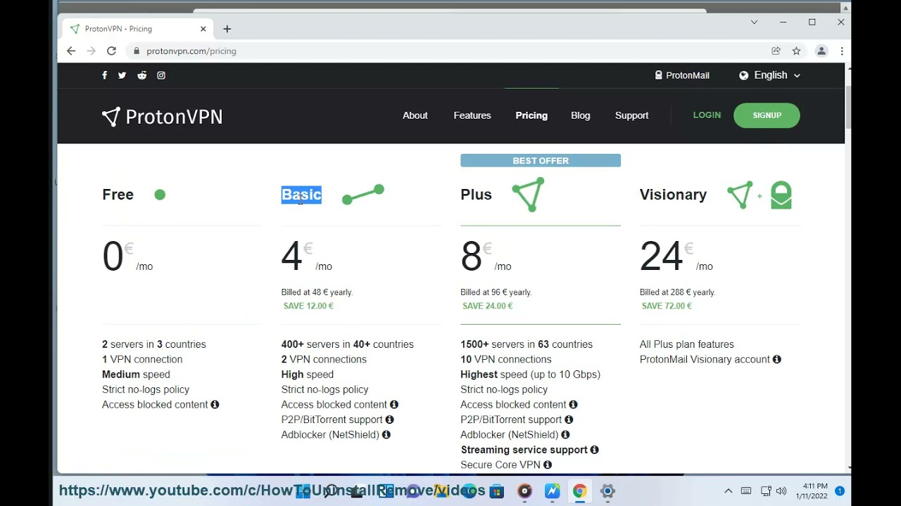Open the Pricing menu item
The image size is (901, 506).
pyautogui.click(x=531, y=115)
